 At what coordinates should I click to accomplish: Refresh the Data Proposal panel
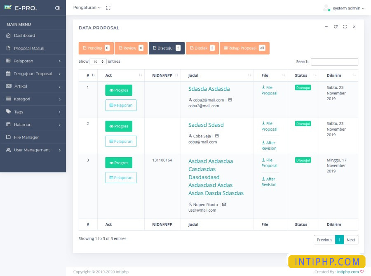(x=335, y=26)
